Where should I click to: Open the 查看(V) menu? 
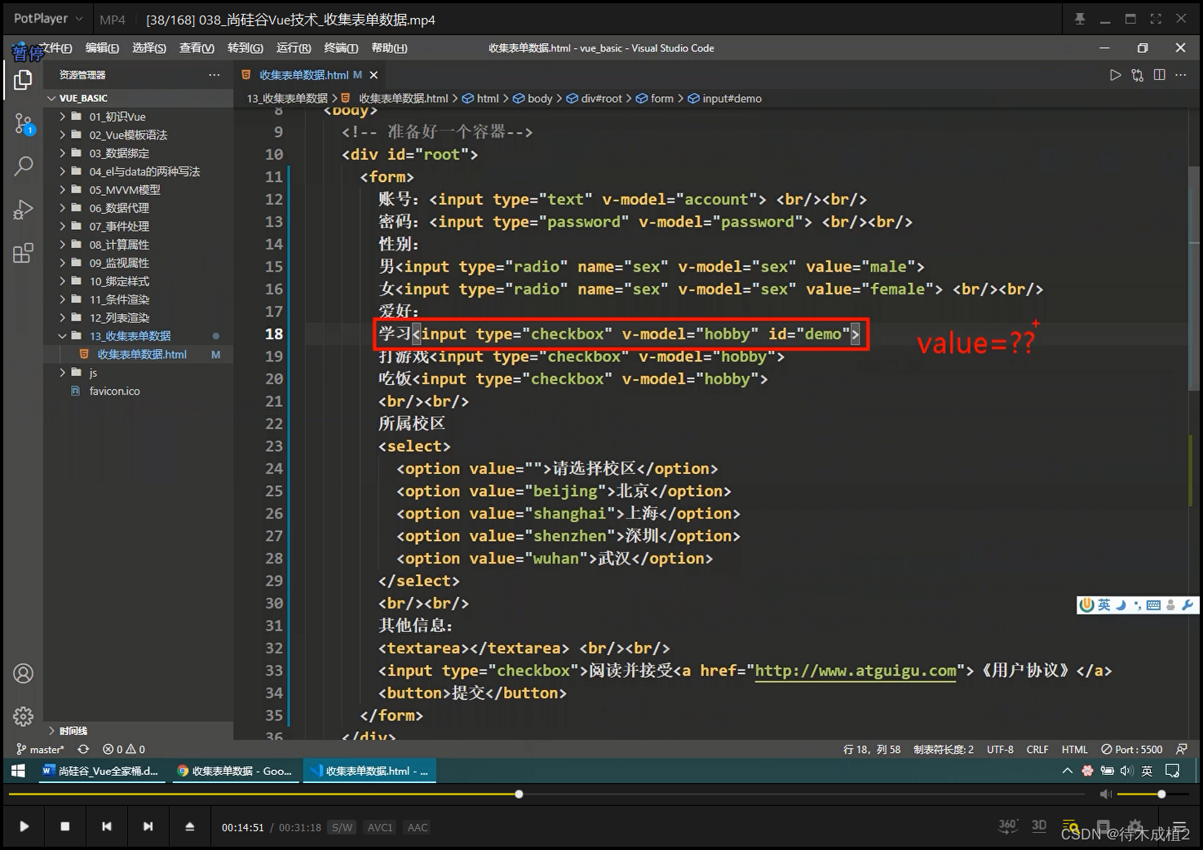tap(197, 48)
